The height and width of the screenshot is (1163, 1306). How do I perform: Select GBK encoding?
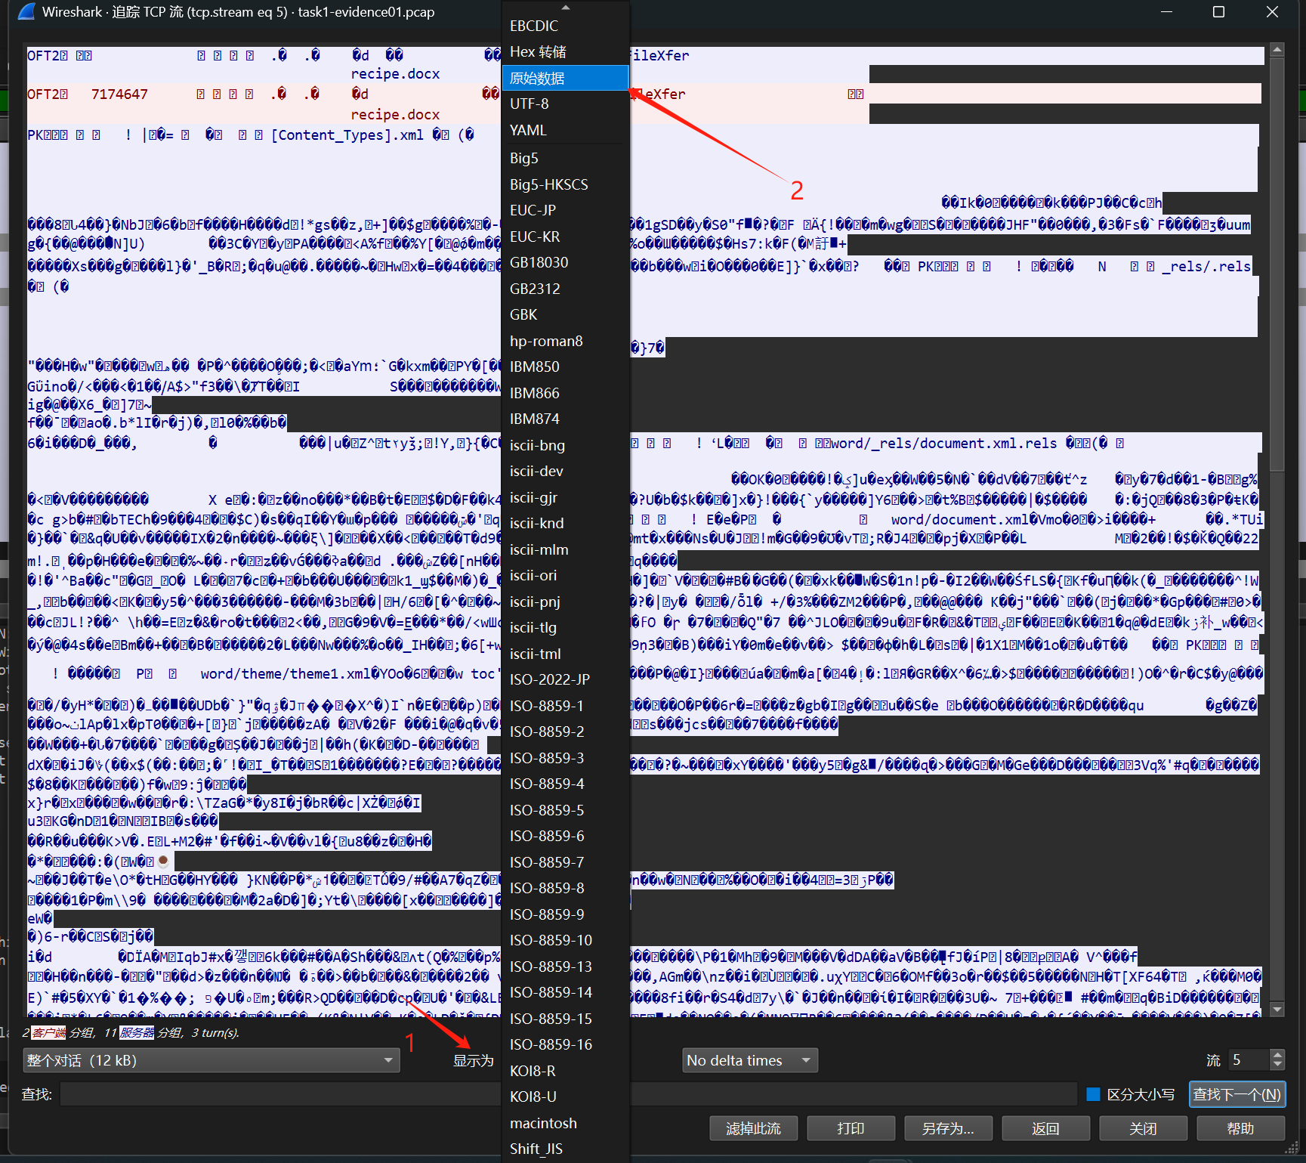click(x=566, y=314)
